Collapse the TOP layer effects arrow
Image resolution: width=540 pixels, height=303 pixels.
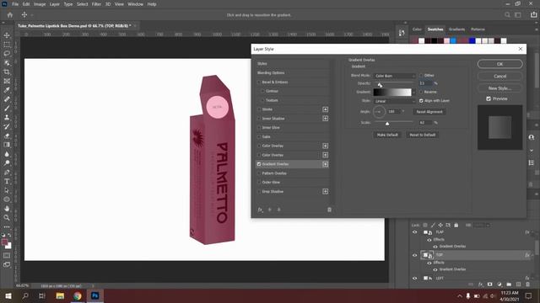[x=532, y=255]
